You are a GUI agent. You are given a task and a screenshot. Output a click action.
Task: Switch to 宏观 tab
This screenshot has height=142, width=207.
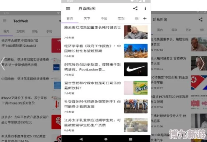tap(121, 18)
